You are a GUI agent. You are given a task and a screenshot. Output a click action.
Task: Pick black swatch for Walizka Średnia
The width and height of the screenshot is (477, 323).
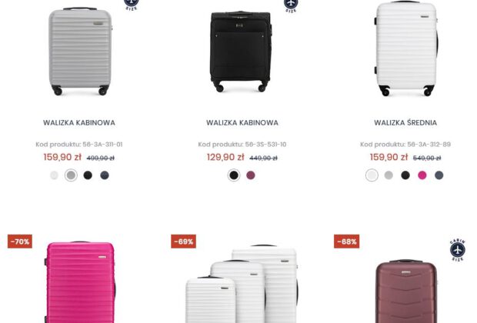click(x=405, y=175)
